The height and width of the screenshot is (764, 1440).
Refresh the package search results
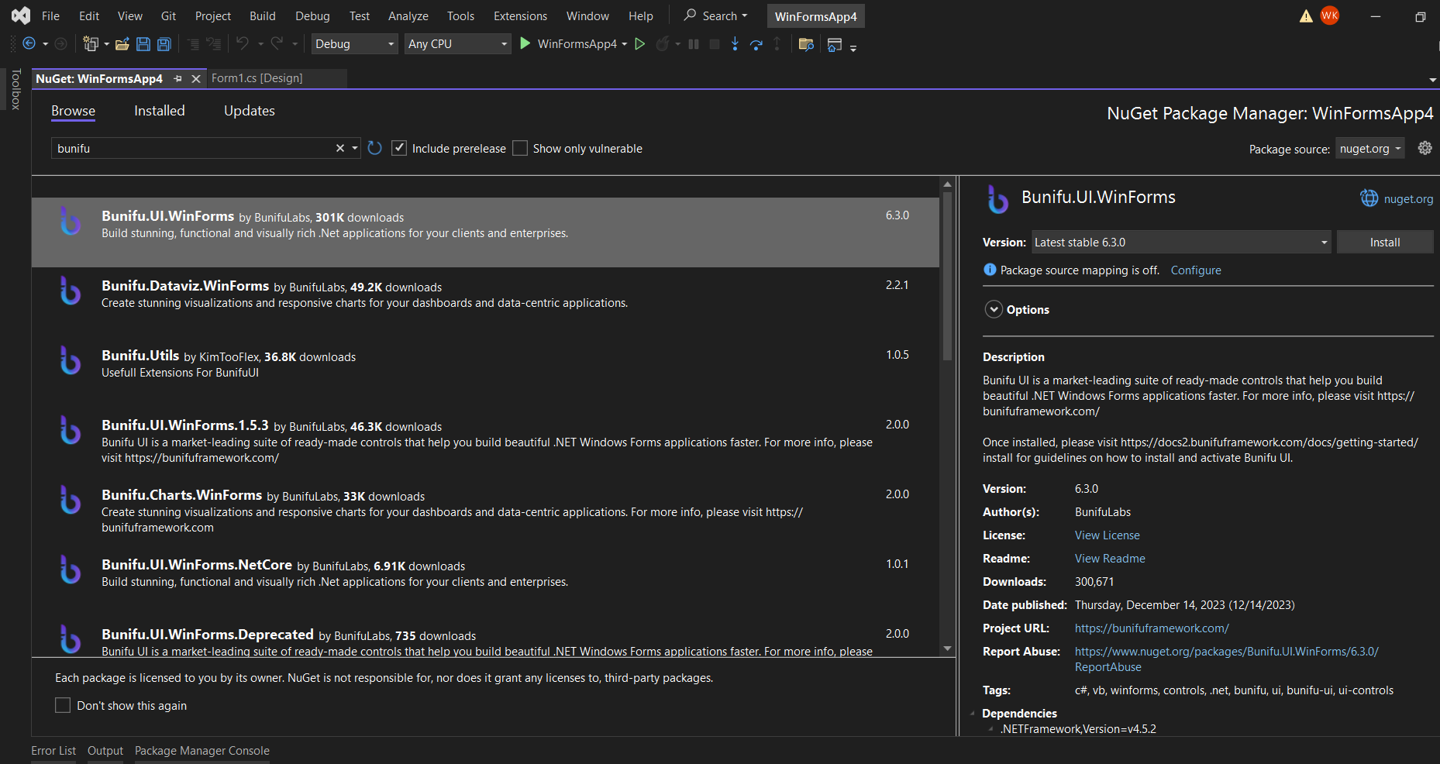(x=375, y=148)
